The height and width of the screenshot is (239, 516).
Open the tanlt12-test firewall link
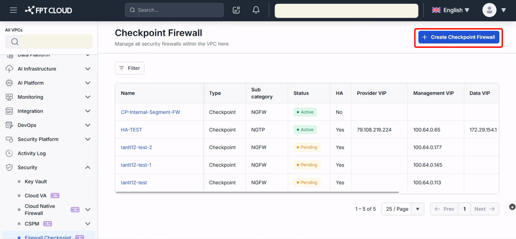[x=134, y=182]
